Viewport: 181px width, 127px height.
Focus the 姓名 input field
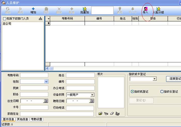coord(80,75)
